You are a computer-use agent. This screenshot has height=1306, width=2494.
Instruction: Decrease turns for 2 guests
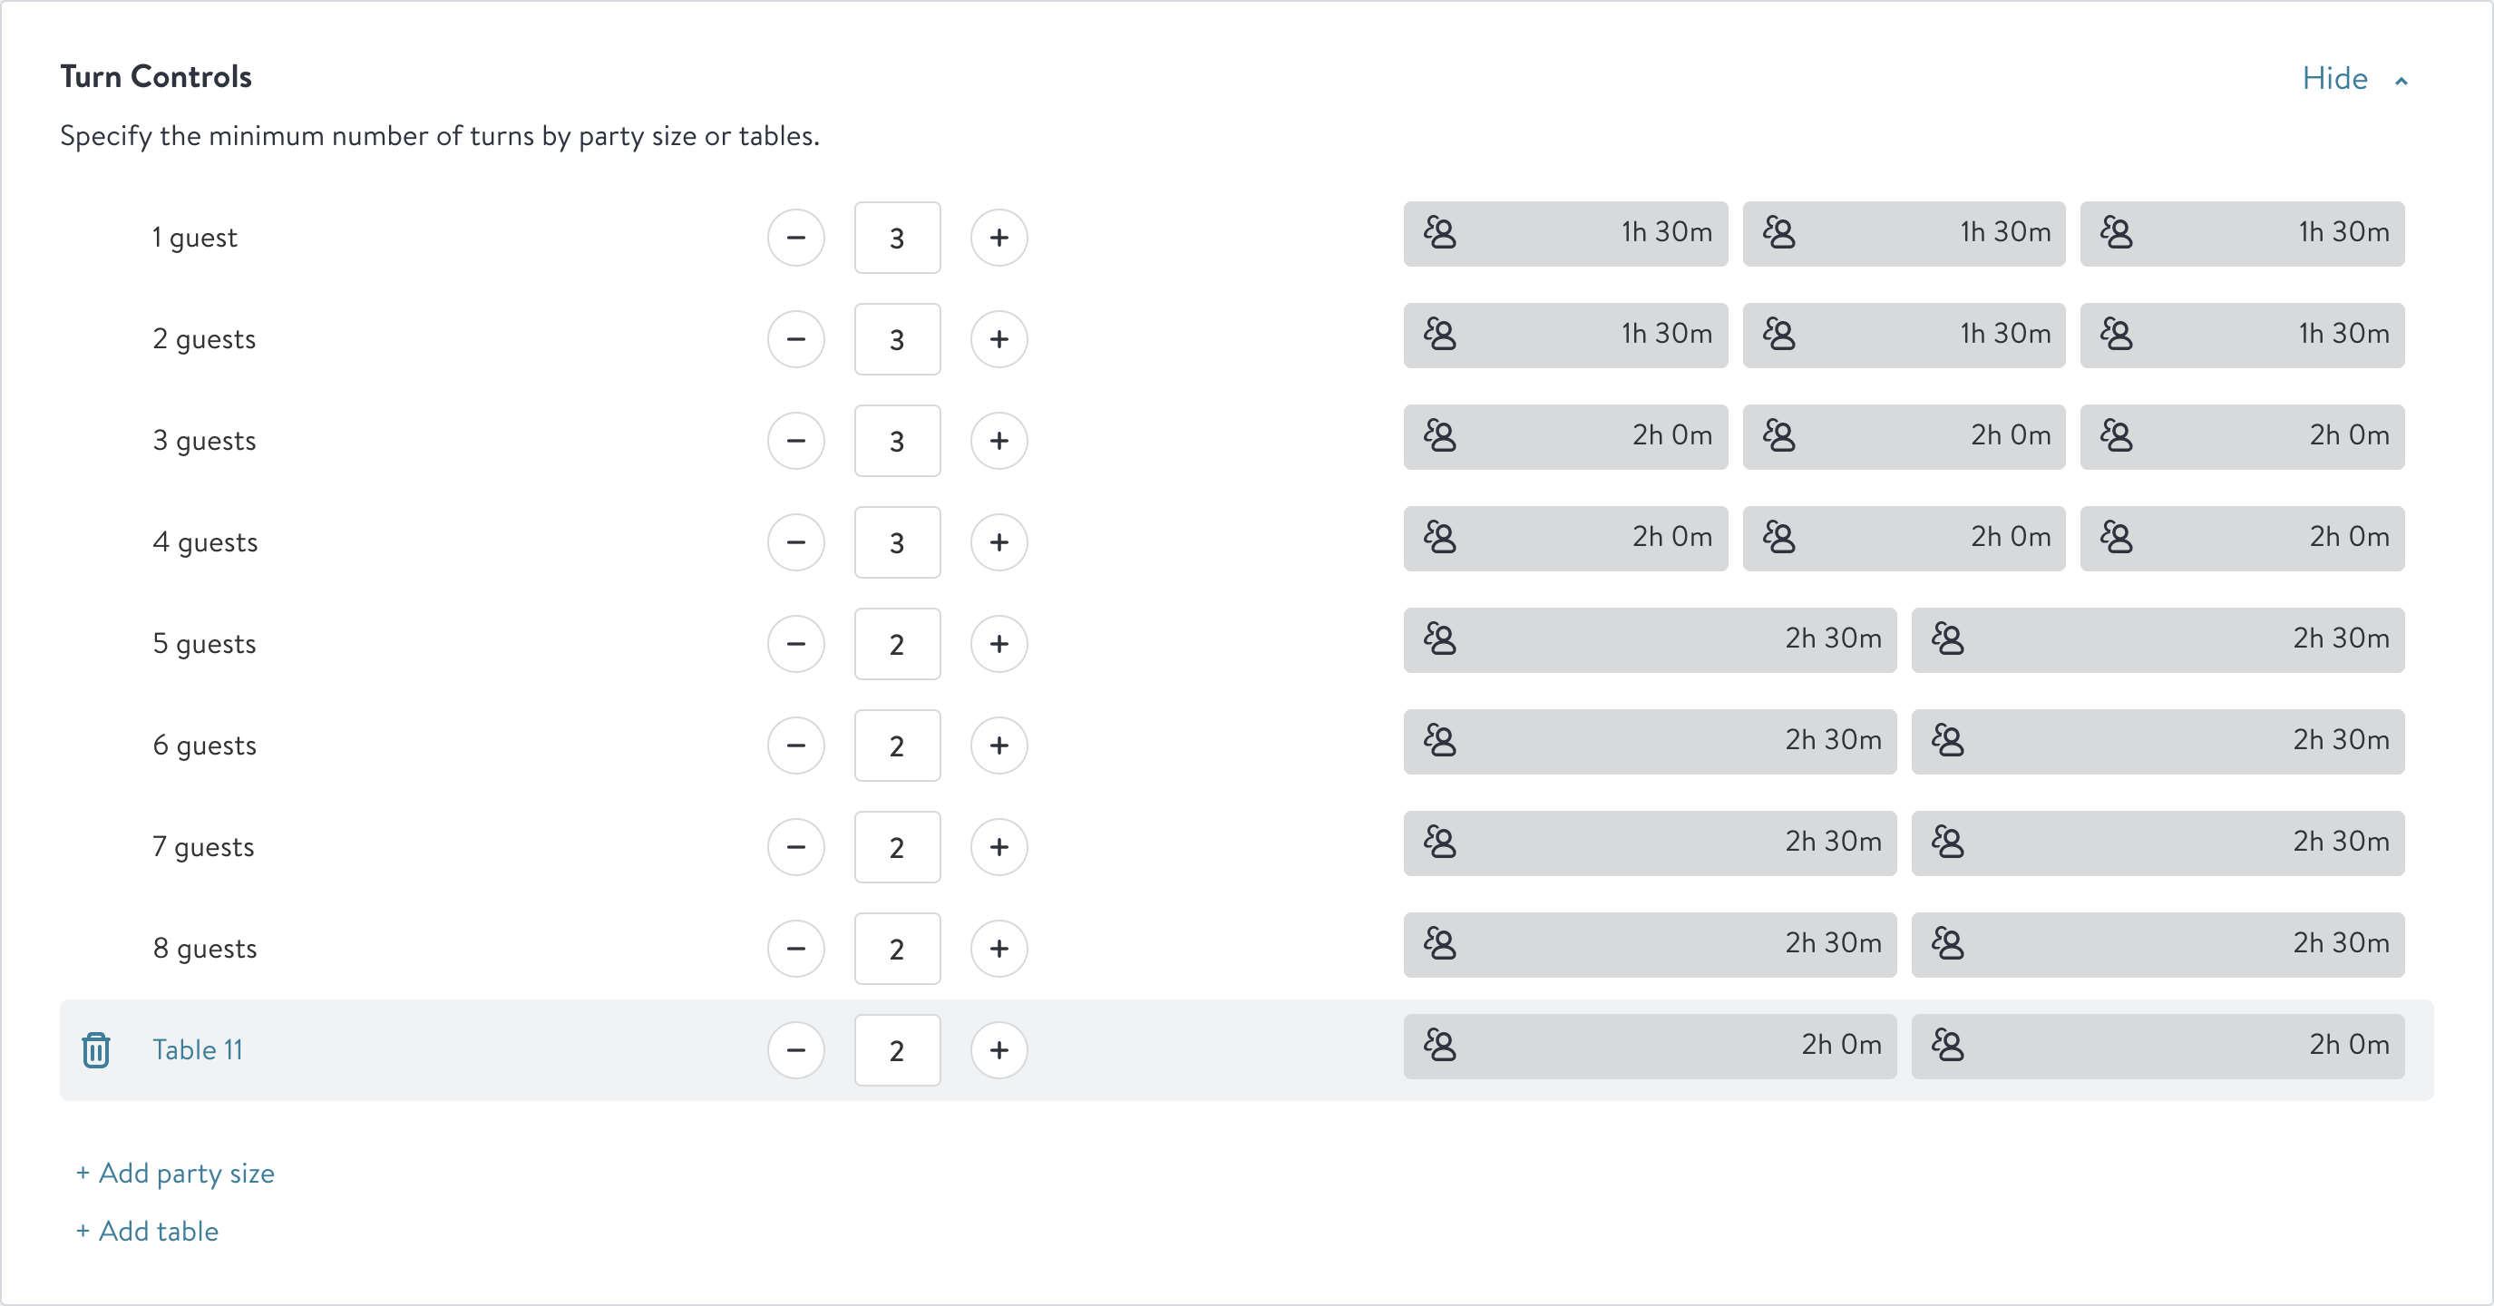point(796,339)
